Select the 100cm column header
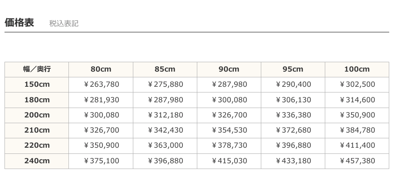This screenshot has height=187, width=397. tap(357, 69)
